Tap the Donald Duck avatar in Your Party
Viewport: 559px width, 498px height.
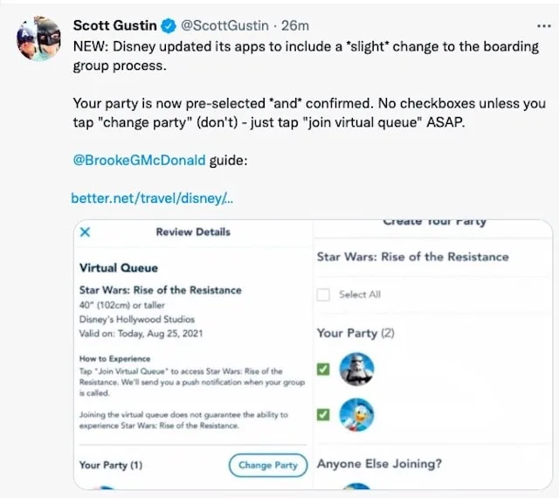[x=356, y=415]
